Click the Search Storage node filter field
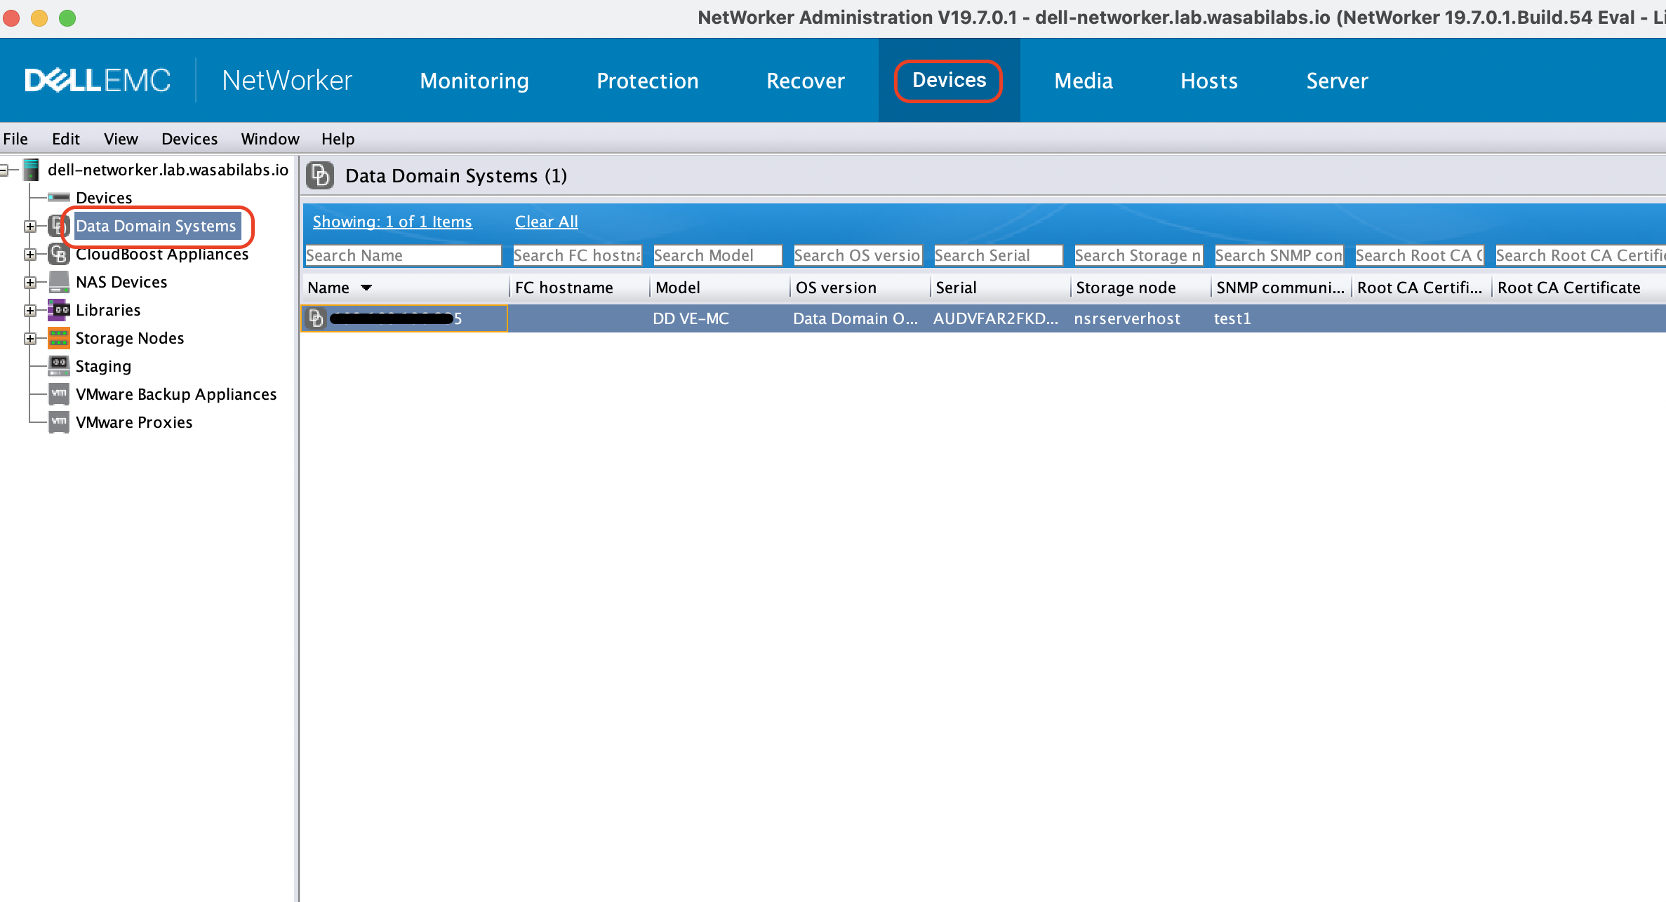1666x902 pixels. click(x=1138, y=255)
